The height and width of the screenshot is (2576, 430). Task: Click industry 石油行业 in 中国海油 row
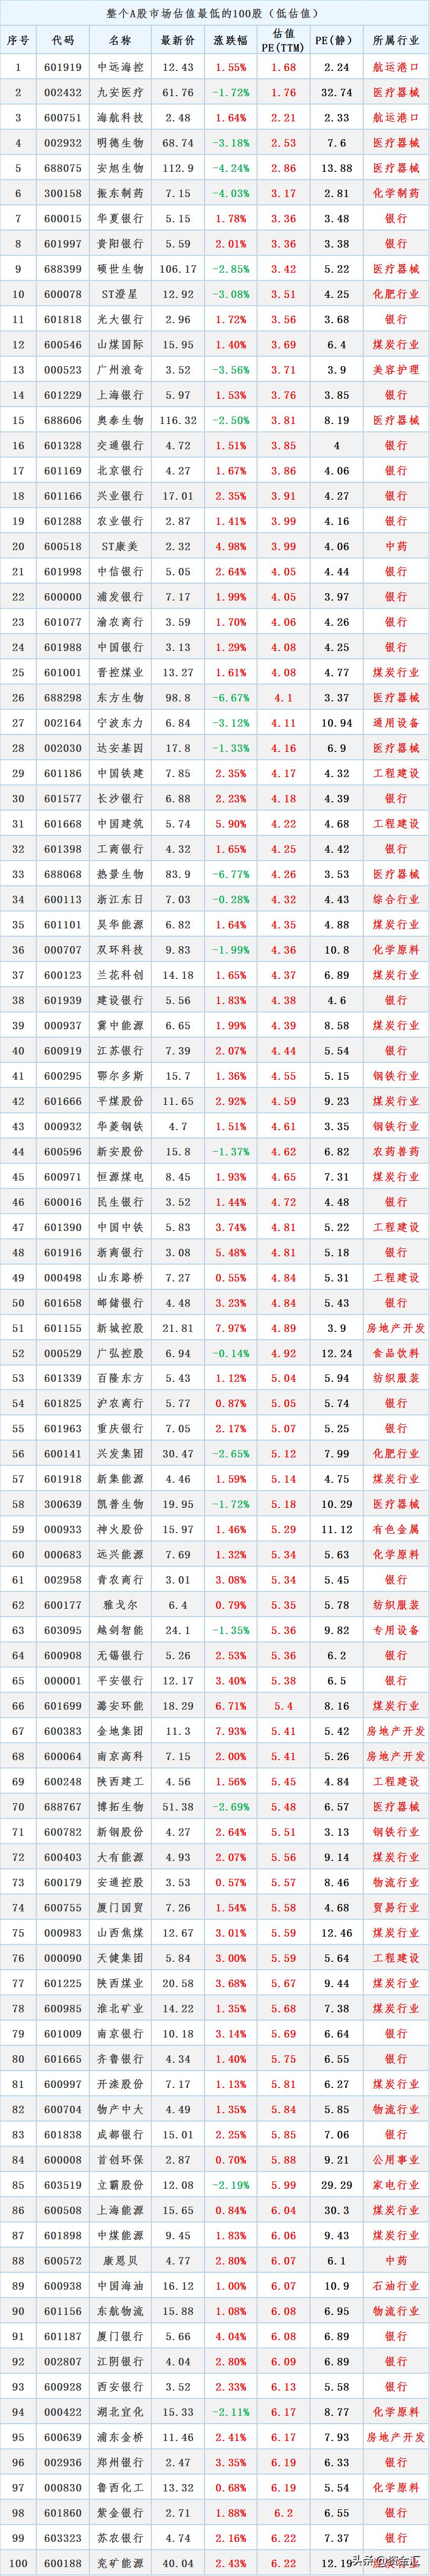click(x=396, y=2285)
